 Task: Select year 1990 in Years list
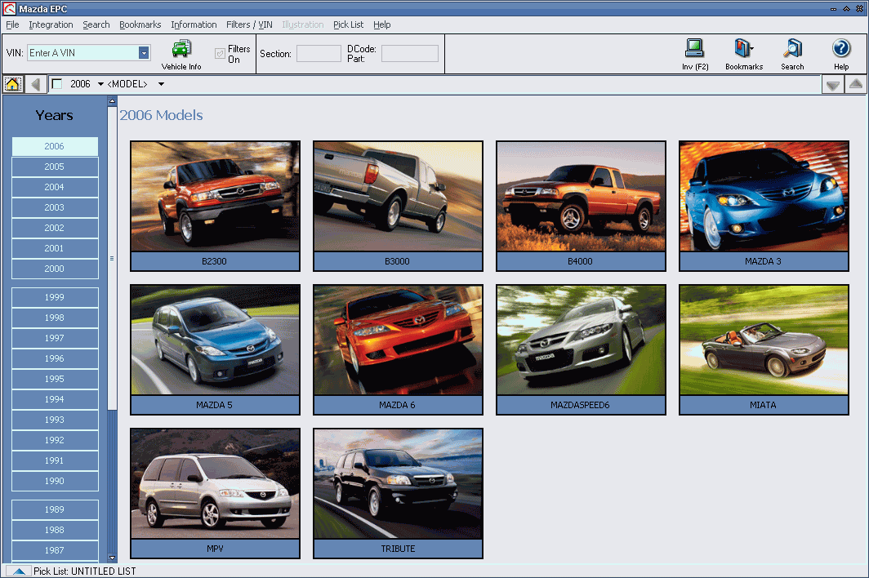point(54,481)
